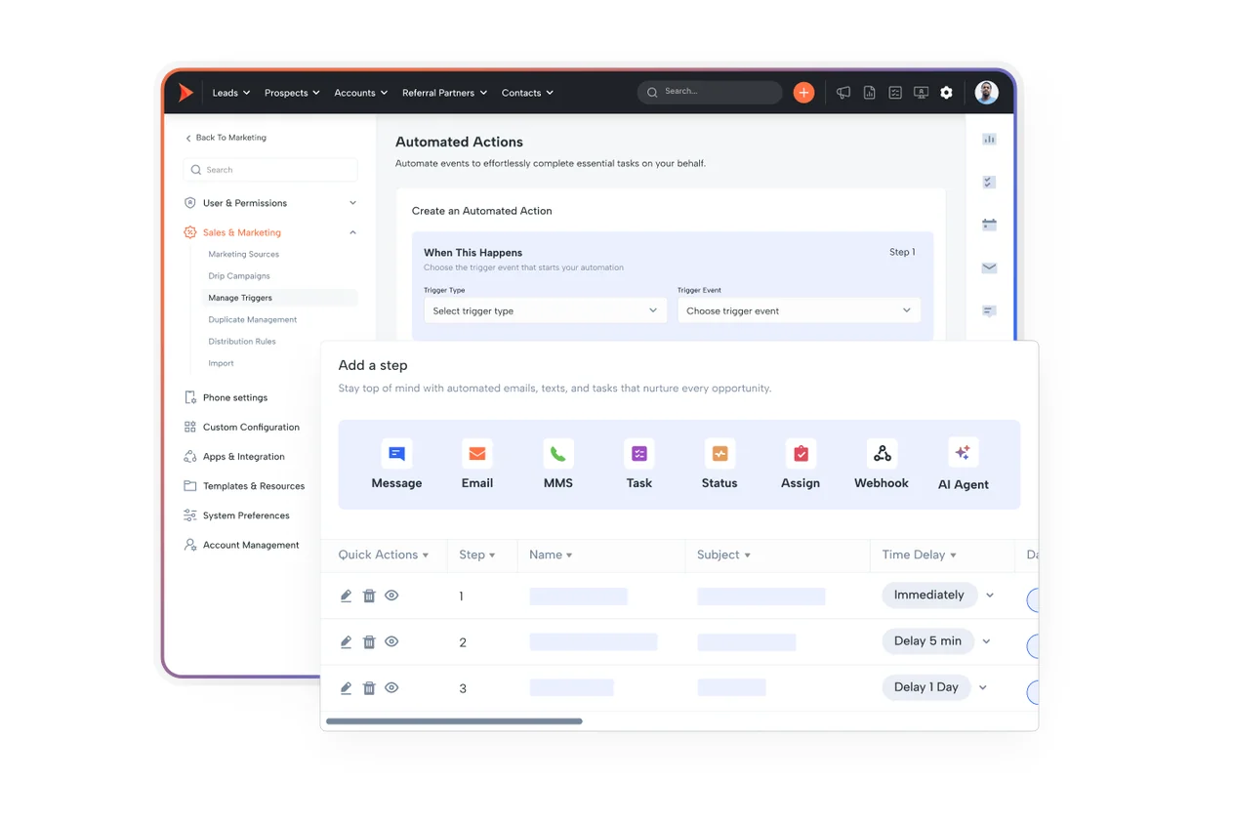Viewport: 1233px width, 822px height.
Task: Open the bar chart icon in right sidebar
Action: tap(989, 140)
